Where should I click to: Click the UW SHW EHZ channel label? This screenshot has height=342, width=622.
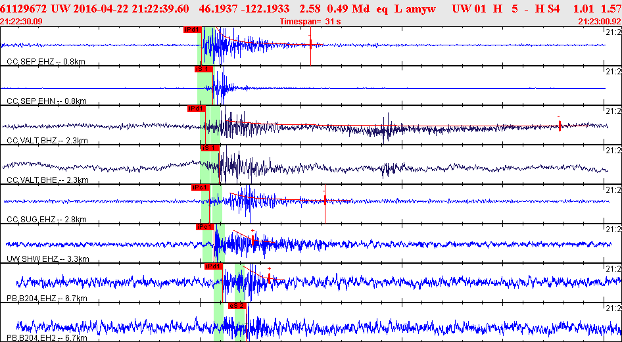(x=47, y=259)
